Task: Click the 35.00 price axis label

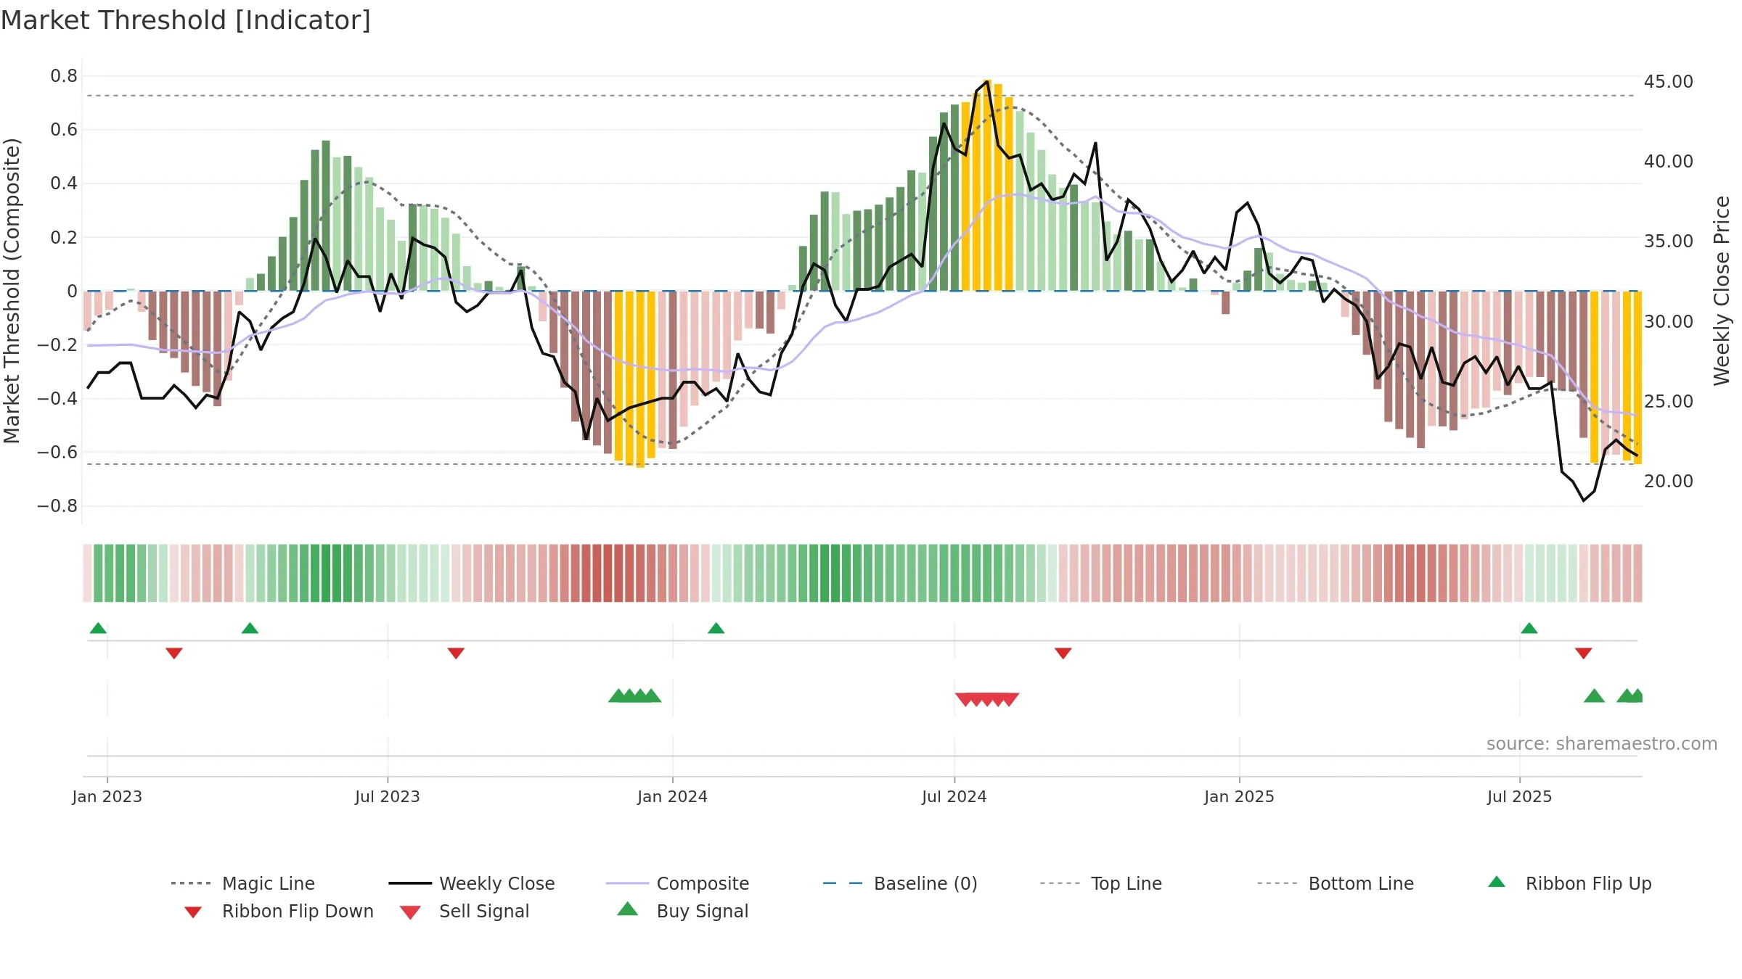Action: [x=1668, y=241]
